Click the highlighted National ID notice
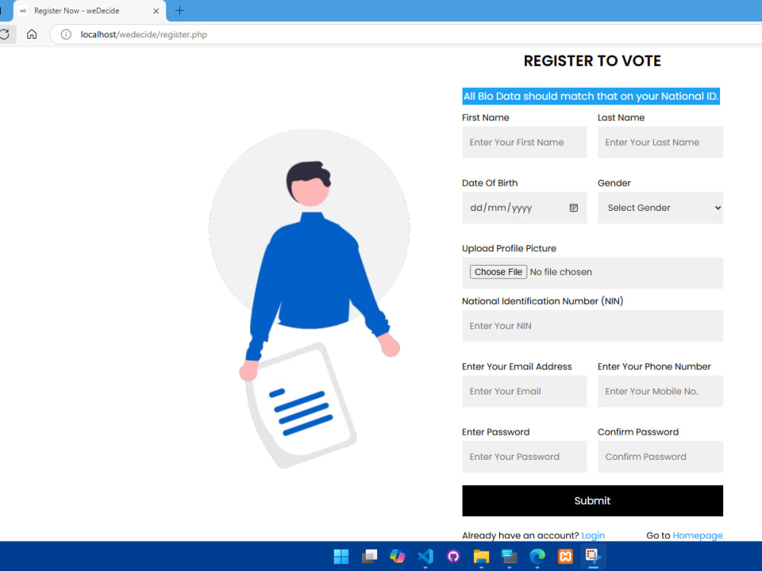 591,96
